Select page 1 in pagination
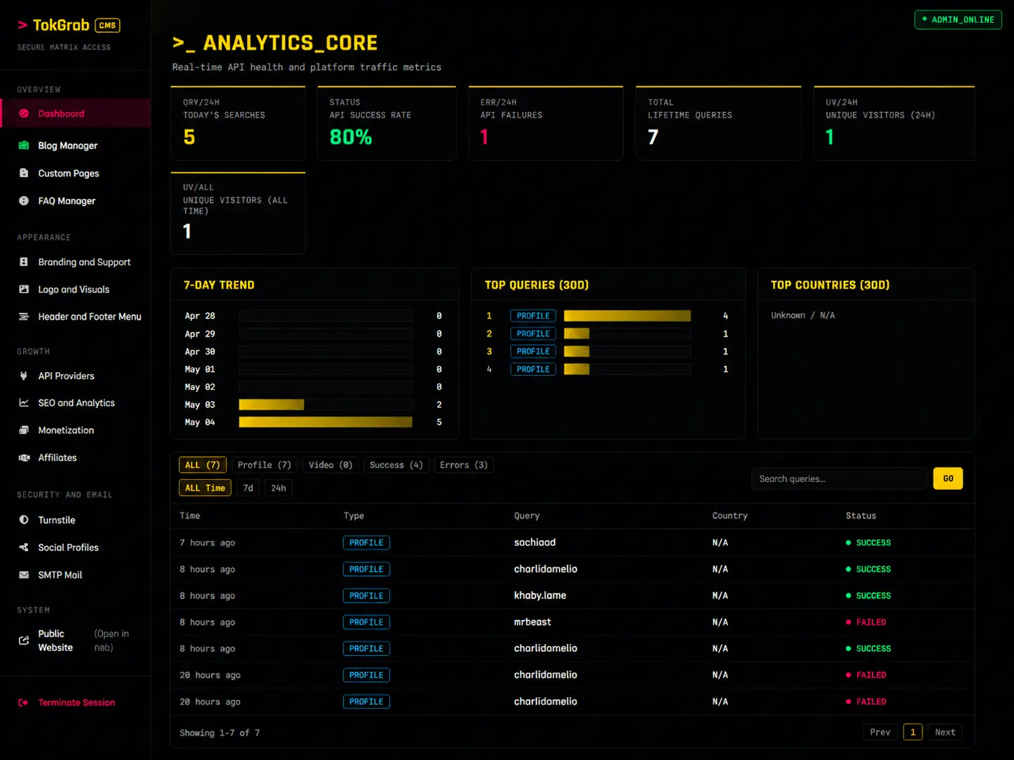This screenshot has width=1014, height=760. click(912, 732)
